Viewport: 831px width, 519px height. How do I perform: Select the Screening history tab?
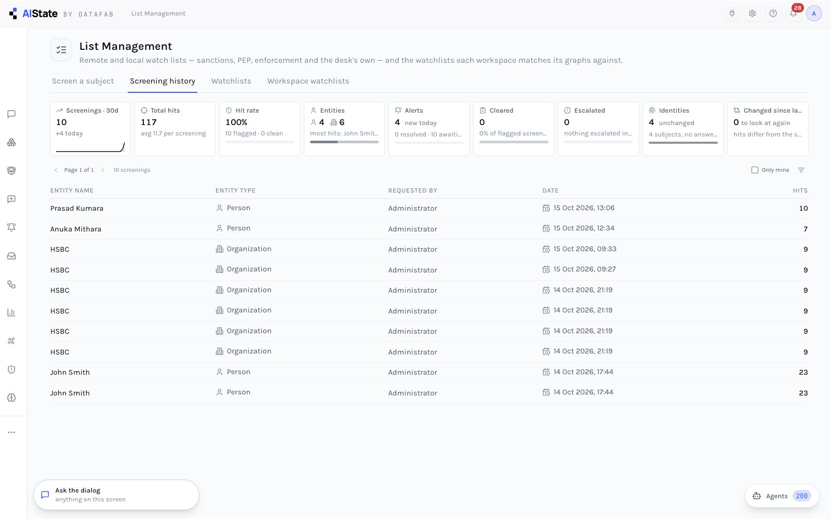(x=163, y=81)
